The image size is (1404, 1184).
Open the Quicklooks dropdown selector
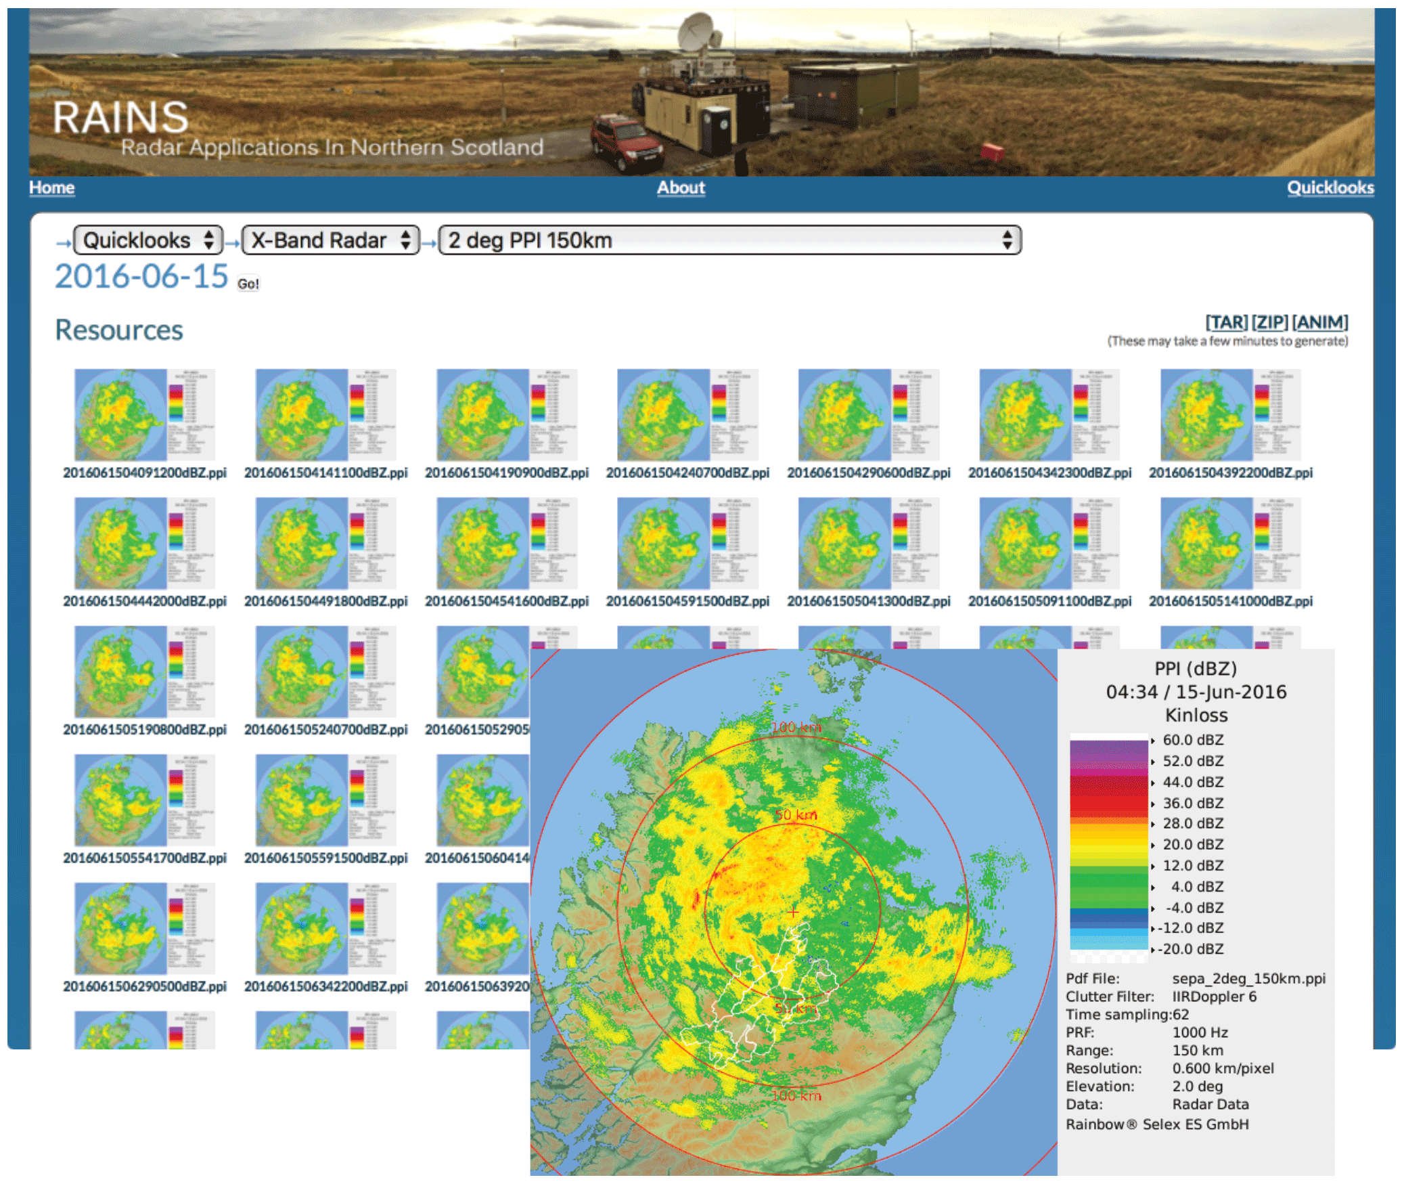coord(148,240)
